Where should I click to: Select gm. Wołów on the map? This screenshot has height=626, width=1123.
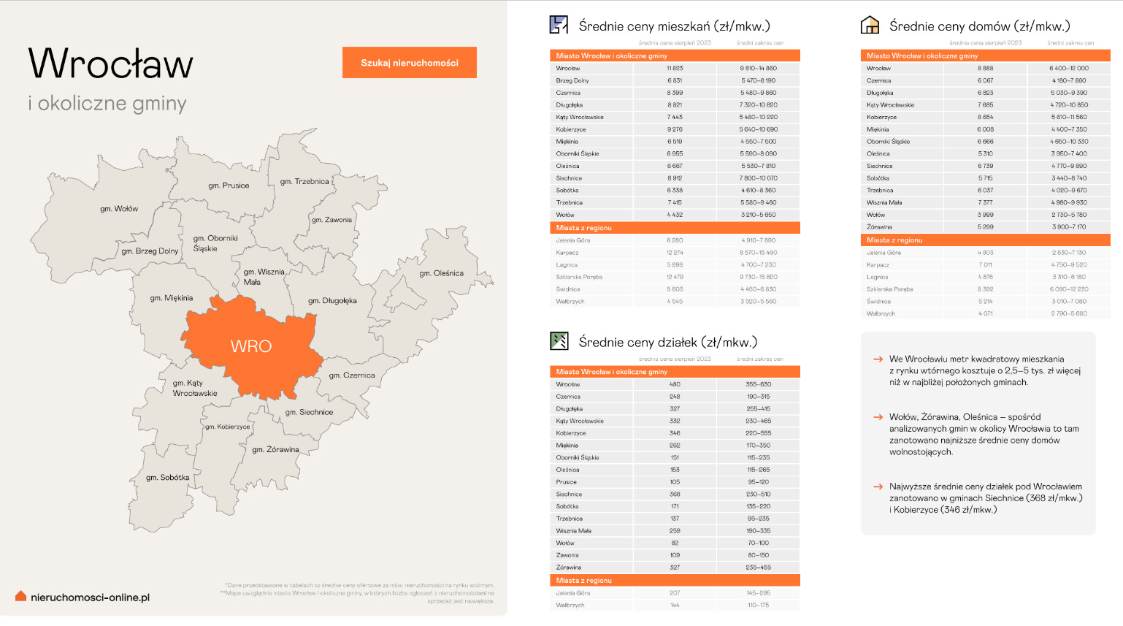point(119,209)
